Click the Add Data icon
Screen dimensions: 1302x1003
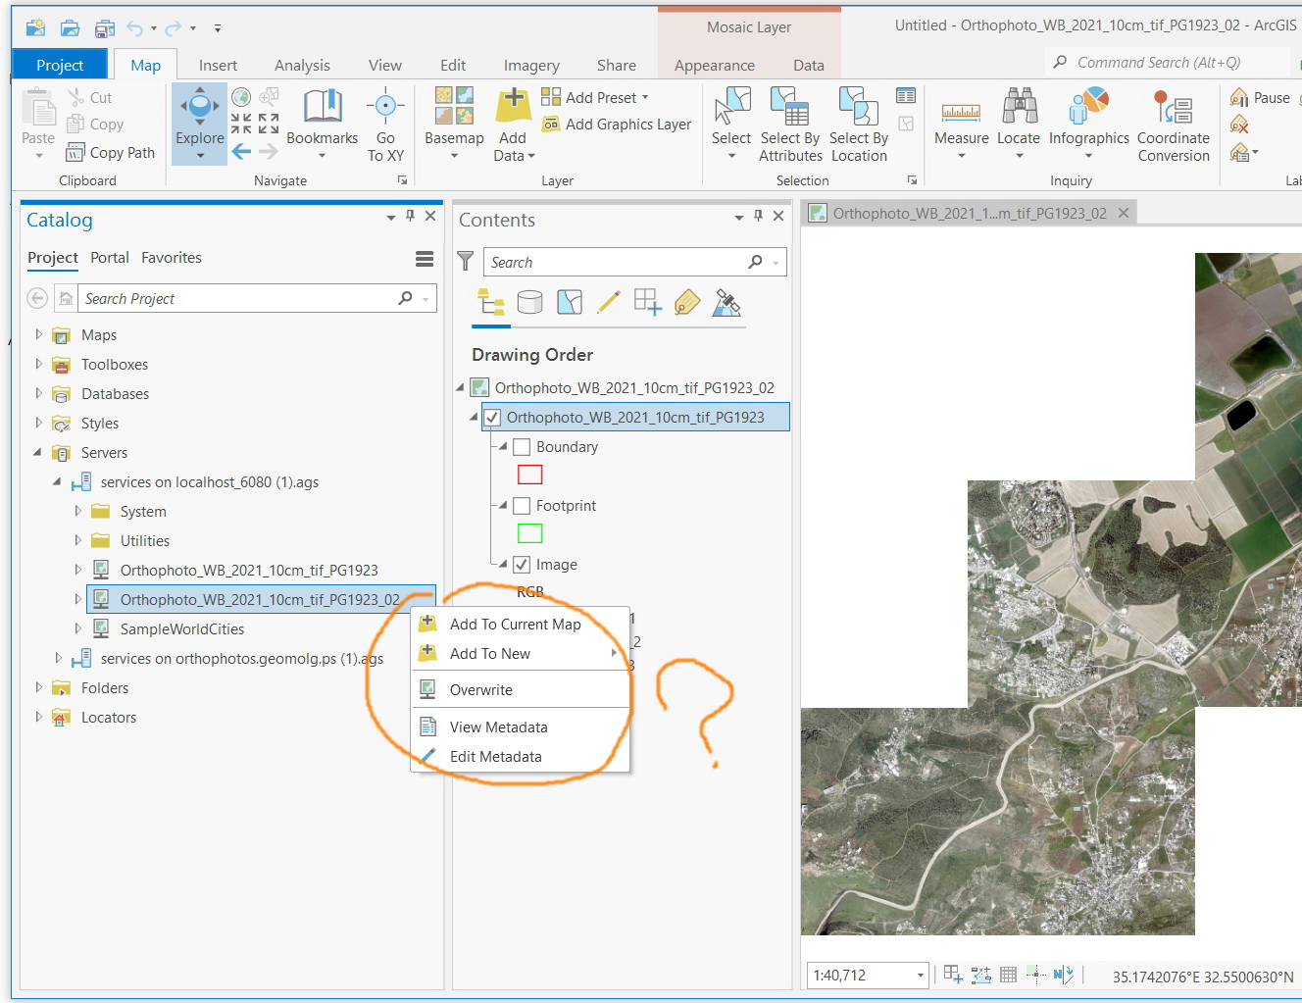click(x=512, y=108)
